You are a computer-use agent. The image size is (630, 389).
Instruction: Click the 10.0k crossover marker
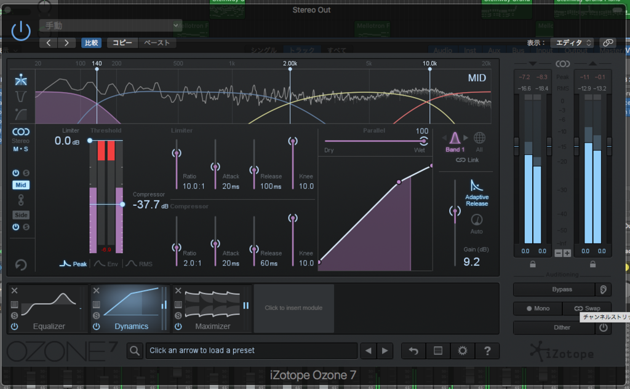click(x=429, y=69)
